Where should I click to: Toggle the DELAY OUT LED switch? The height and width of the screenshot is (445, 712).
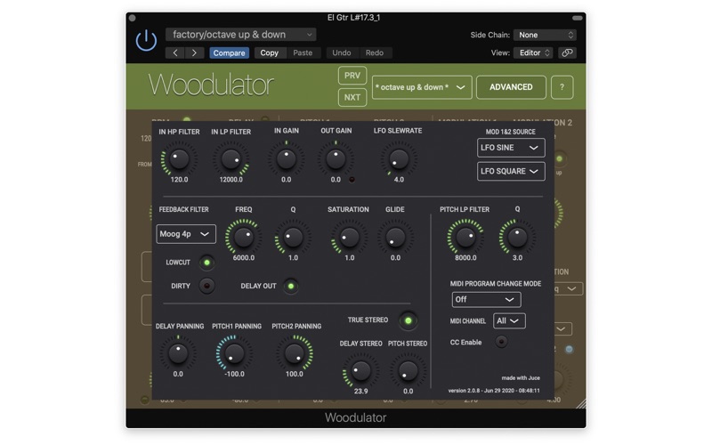pyautogui.click(x=291, y=286)
